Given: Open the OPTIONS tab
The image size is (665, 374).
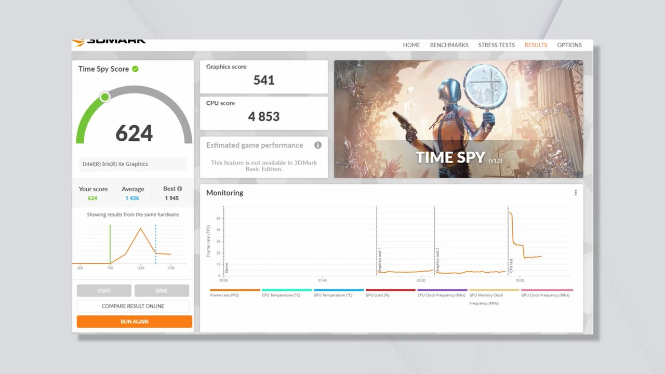Looking at the screenshot, I should [569, 45].
